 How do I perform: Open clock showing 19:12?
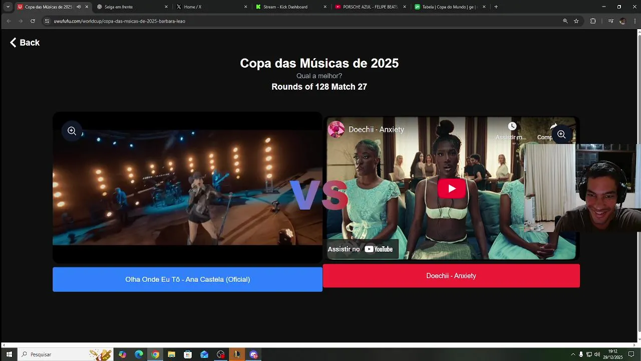point(613,354)
